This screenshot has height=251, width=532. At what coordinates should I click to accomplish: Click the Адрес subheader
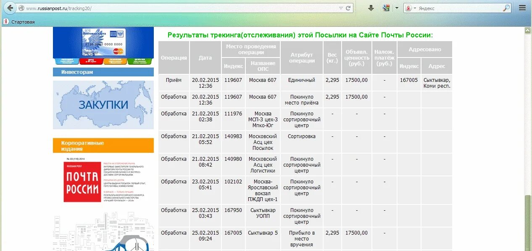437,66
